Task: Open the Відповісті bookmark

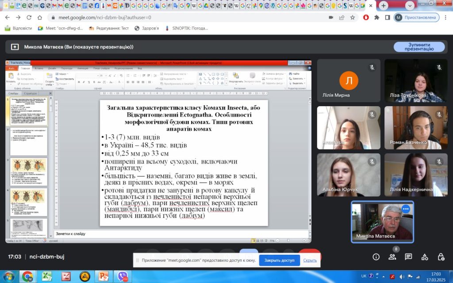Action: (x=19, y=28)
